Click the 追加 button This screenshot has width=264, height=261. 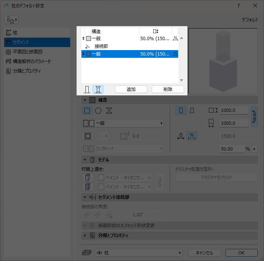click(131, 89)
